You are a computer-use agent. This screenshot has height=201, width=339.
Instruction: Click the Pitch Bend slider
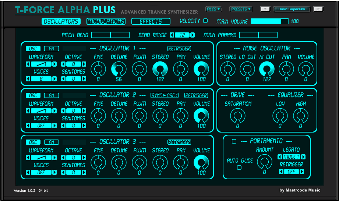coord(110,35)
